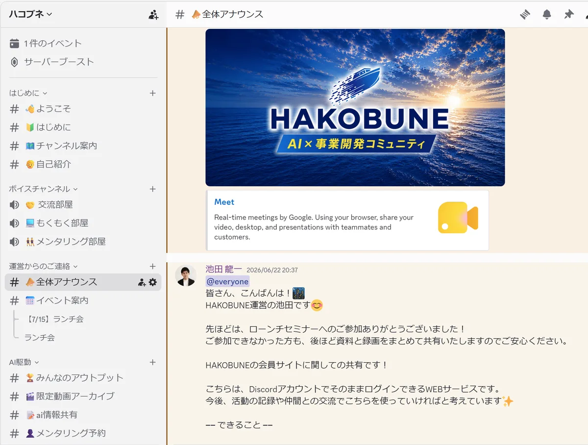This screenshot has width=588, height=445.
Task: Click speaker icon beside メンタリング部屋
Action: pyautogui.click(x=14, y=242)
